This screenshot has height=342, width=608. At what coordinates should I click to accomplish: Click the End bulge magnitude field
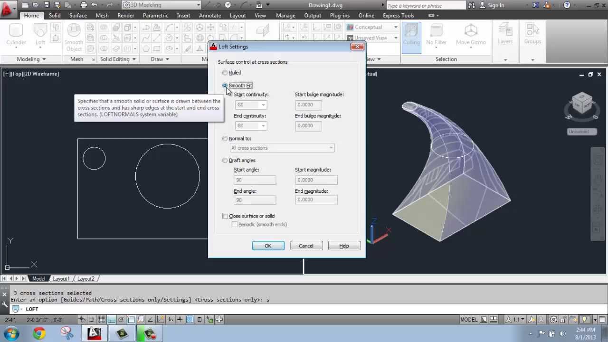coord(308,125)
